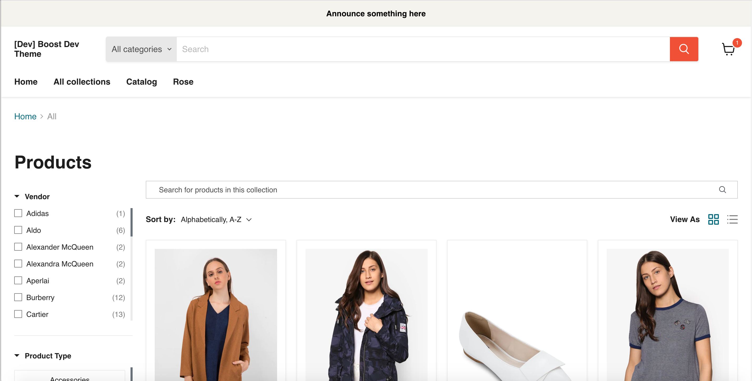Screen dimensions: 752x381
Task: Click the Home breadcrumb link
Action: (x=25, y=116)
